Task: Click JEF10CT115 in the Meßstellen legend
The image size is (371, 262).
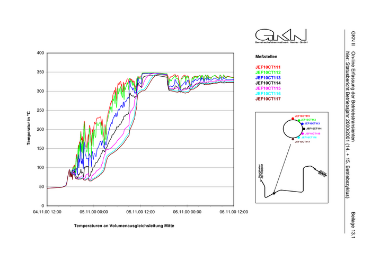Action: click(x=268, y=88)
